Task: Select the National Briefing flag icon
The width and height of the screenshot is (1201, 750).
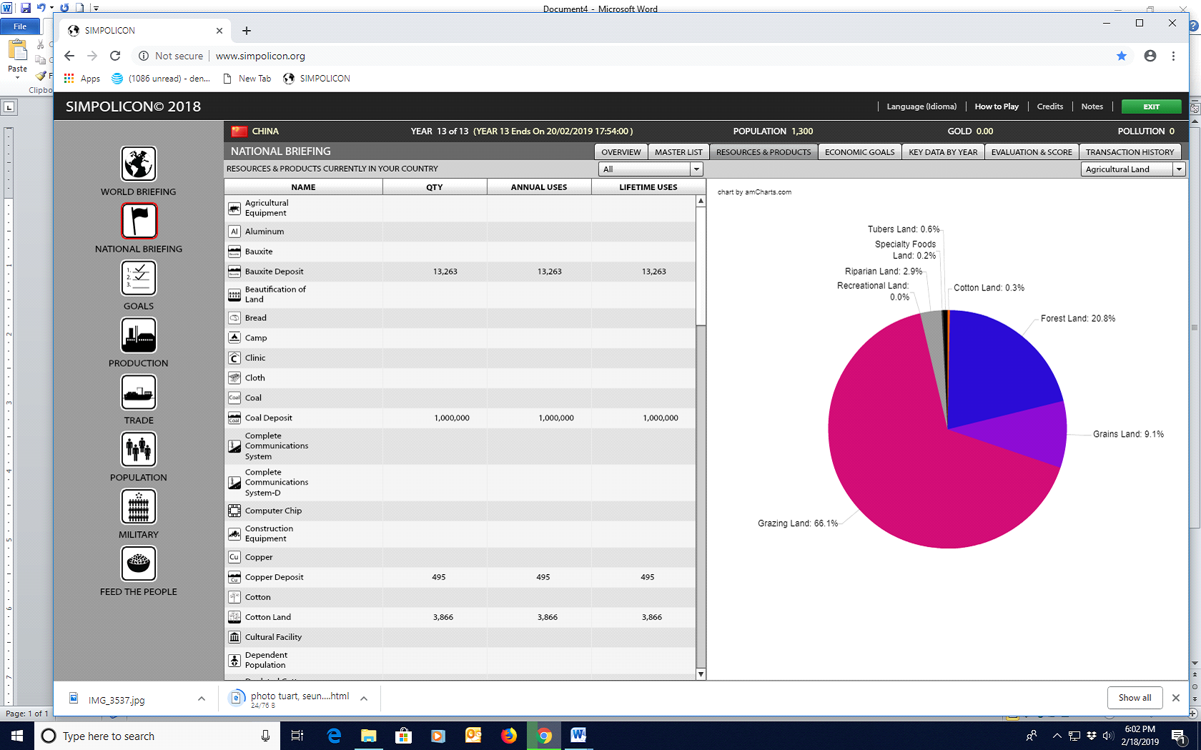Action: pyautogui.click(x=139, y=221)
